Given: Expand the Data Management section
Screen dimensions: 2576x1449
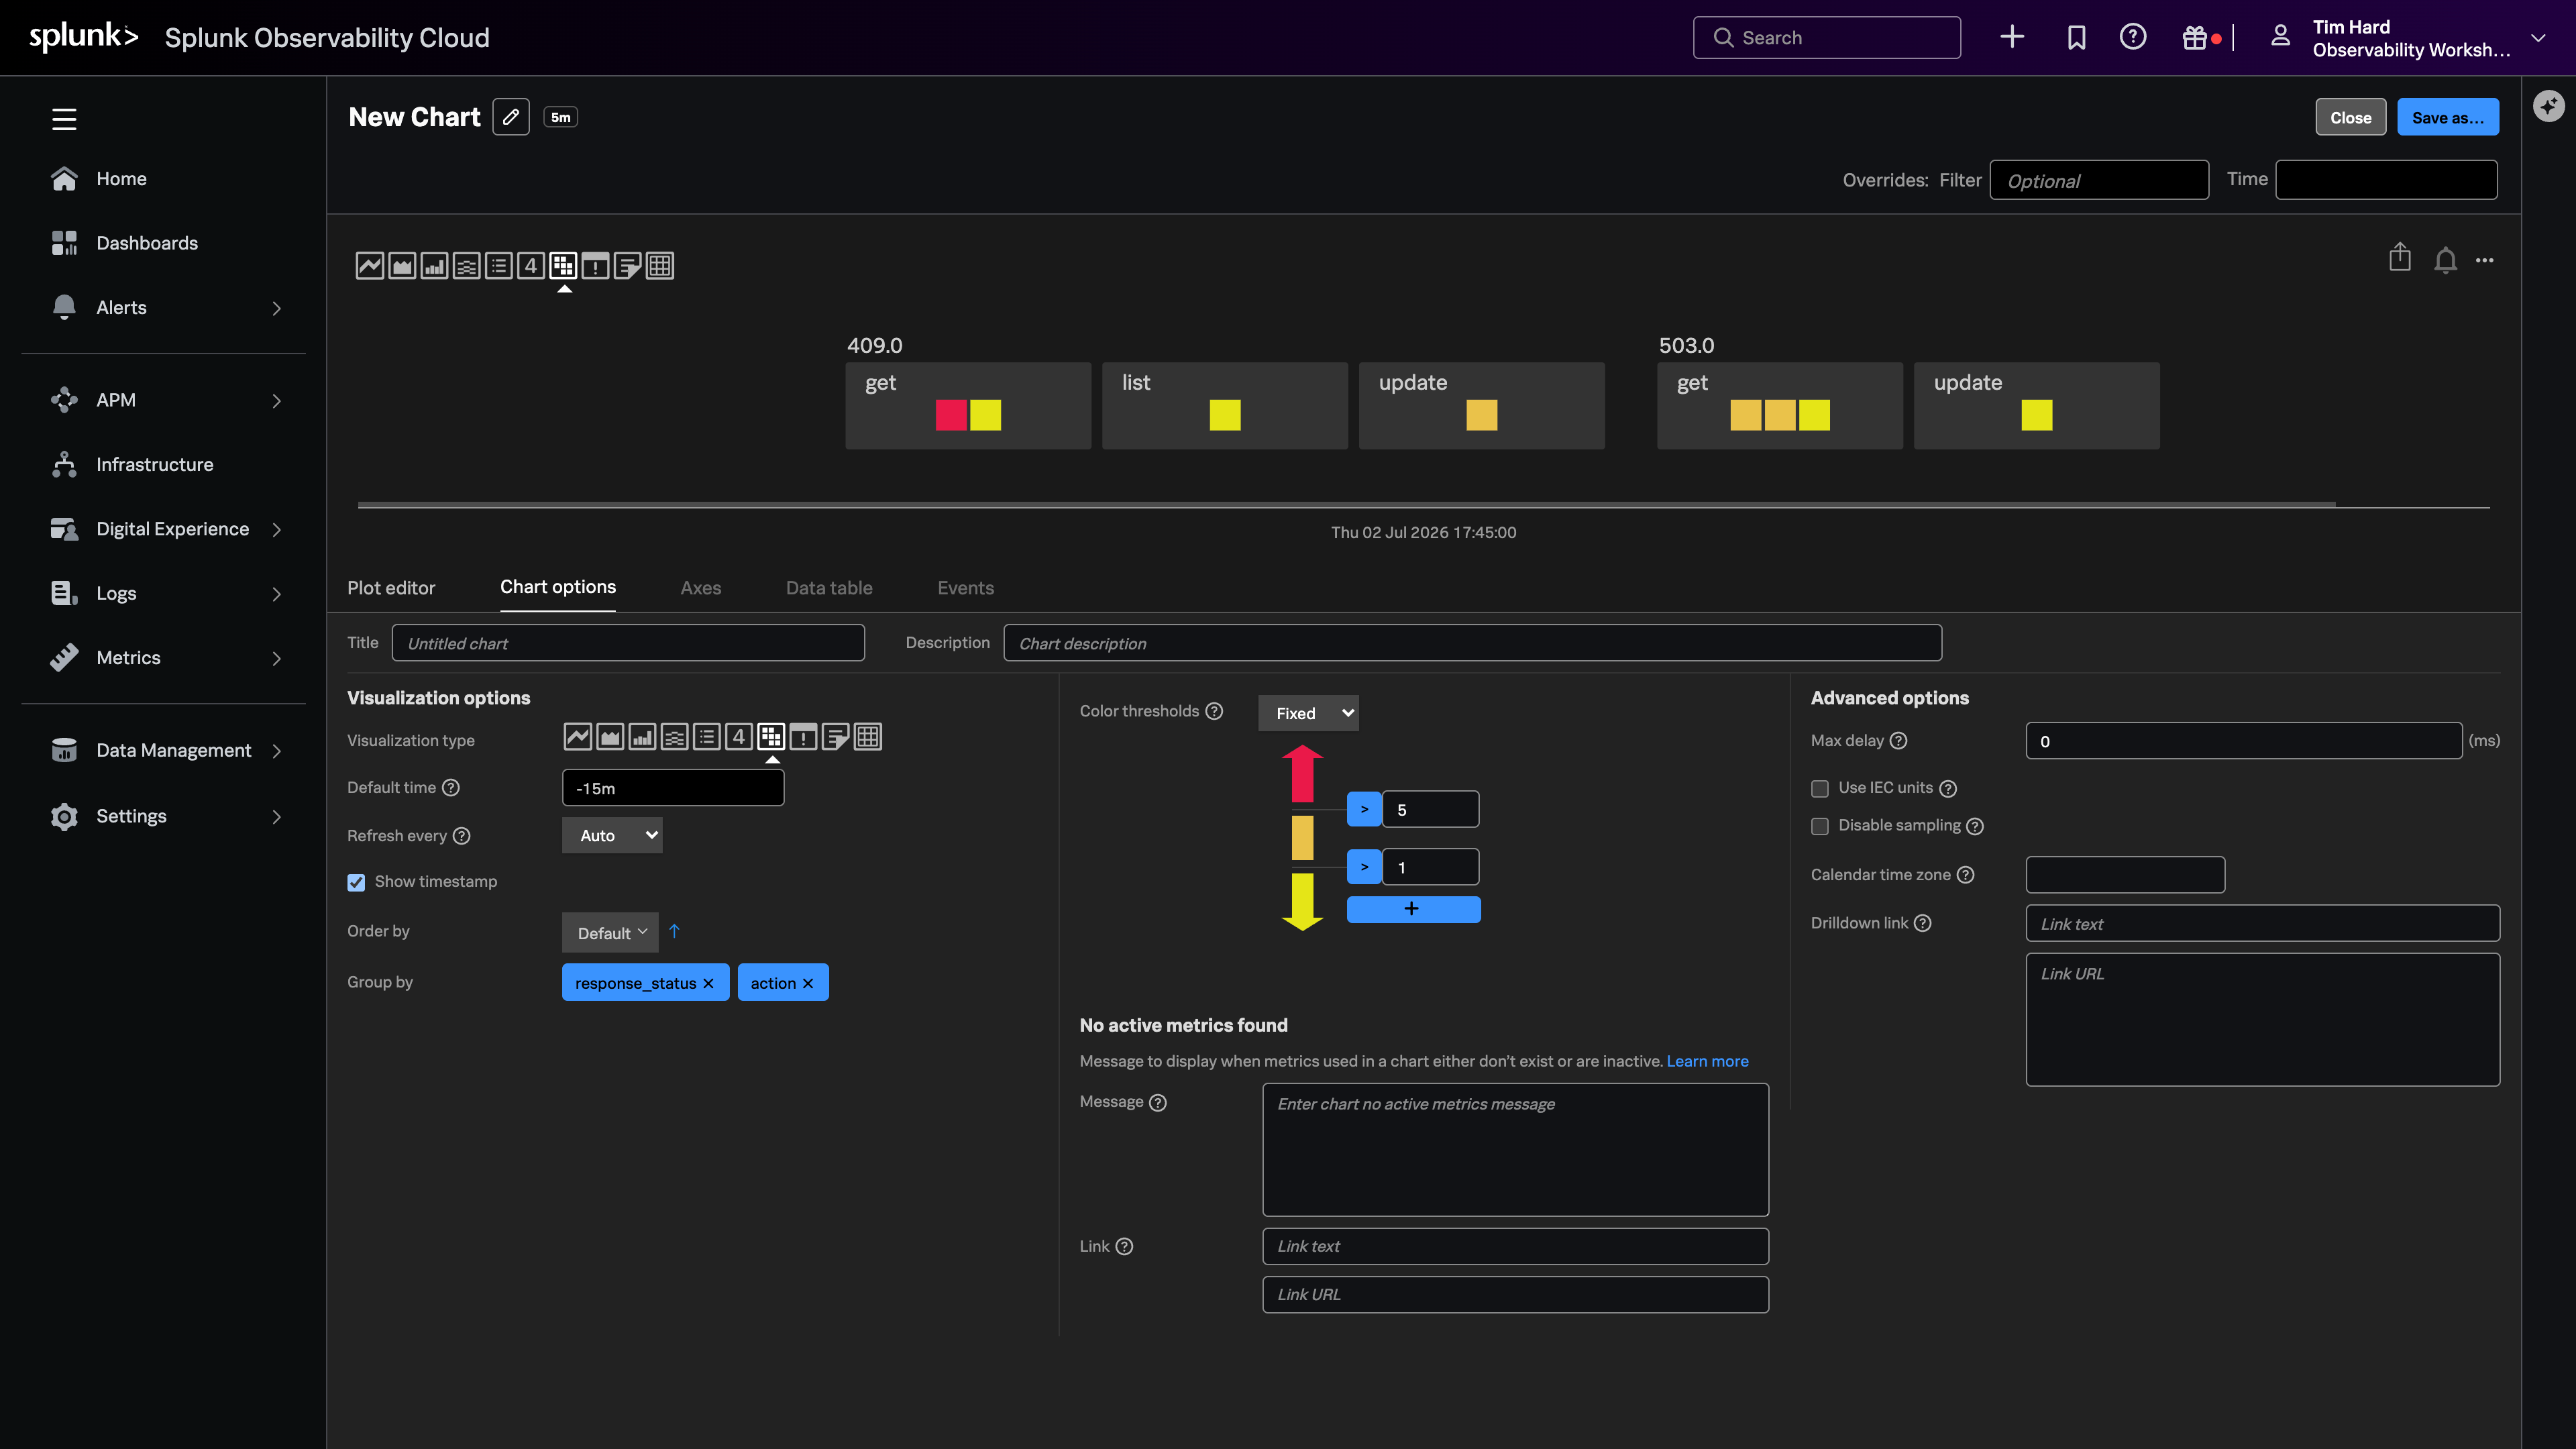Looking at the screenshot, I should pyautogui.click(x=277, y=751).
